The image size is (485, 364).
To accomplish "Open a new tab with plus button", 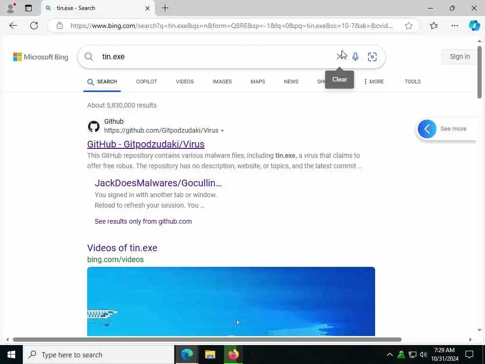I will click(165, 8).
